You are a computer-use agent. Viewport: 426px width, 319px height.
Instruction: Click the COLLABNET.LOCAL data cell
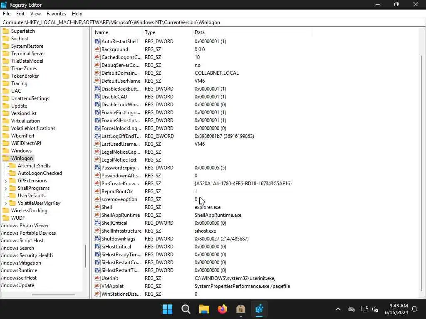216,73
